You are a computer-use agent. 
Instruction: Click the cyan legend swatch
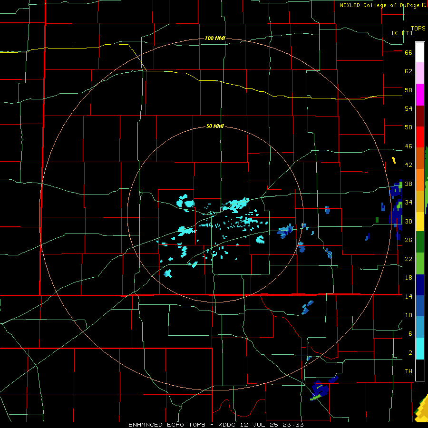(x=420, y=349)
